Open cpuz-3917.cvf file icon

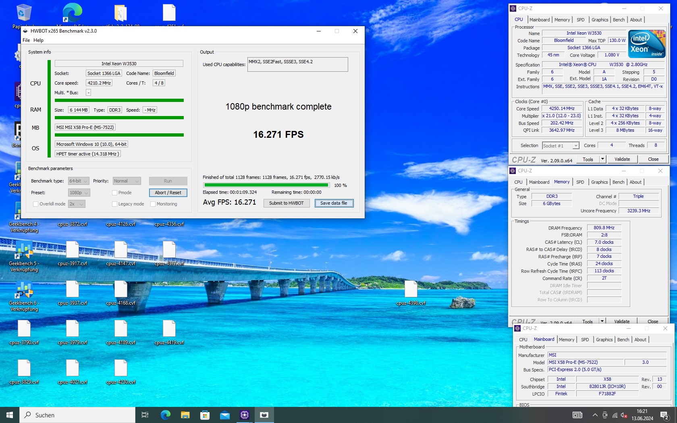[73, 254]
